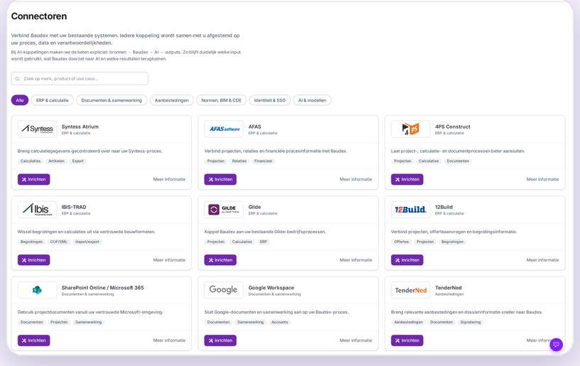This screenshot has width=580, height=366.
Task: Click Inrichten for IBIS-TRAD
Action: [x=33, y=260]
